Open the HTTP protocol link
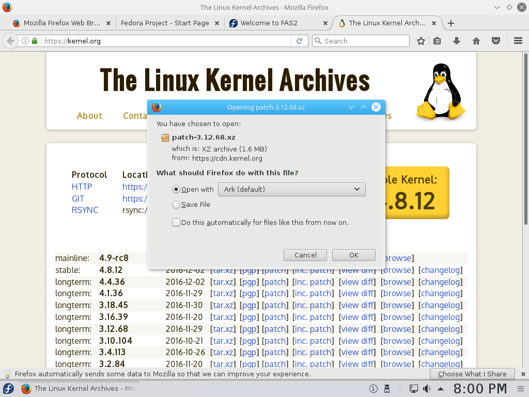This screenshot has height=397, width=529. pos(82,187)
